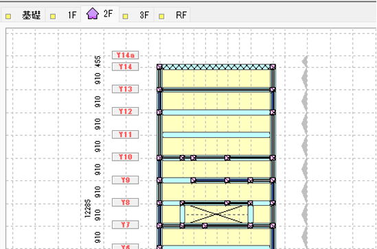Switch to the 基礎 floor tab

(x=23, y=15)
